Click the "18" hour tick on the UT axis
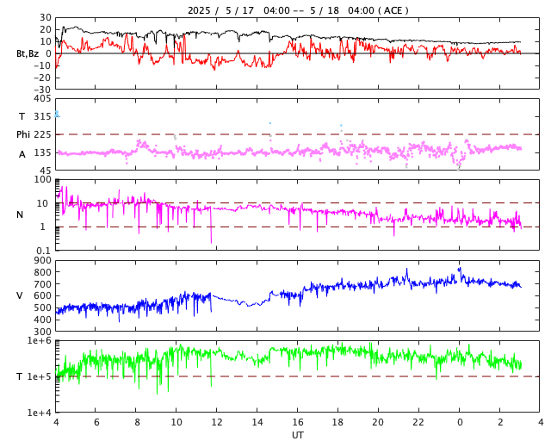This screenshot has height=441, width=551. [x=337, y=422]
